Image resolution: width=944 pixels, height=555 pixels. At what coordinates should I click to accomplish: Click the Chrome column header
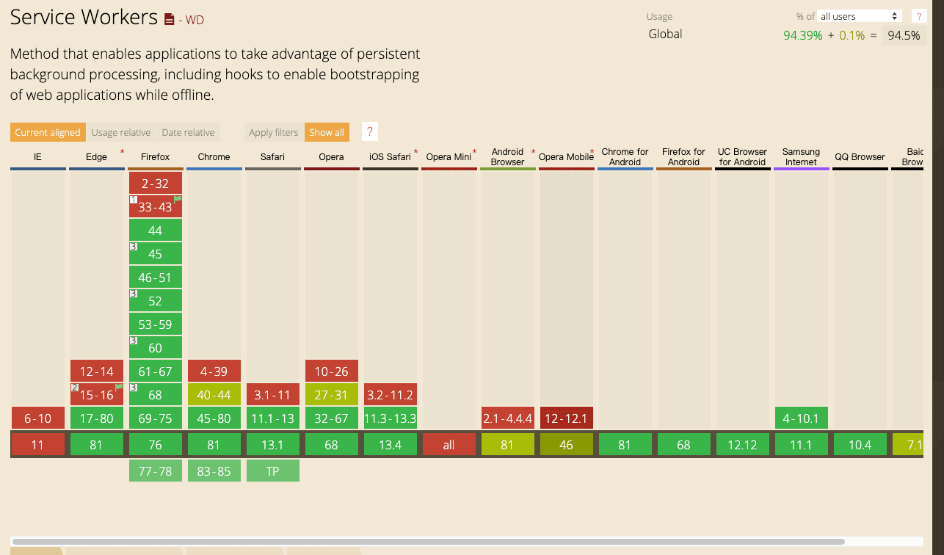pyautogui.click(x=214, y=157)
